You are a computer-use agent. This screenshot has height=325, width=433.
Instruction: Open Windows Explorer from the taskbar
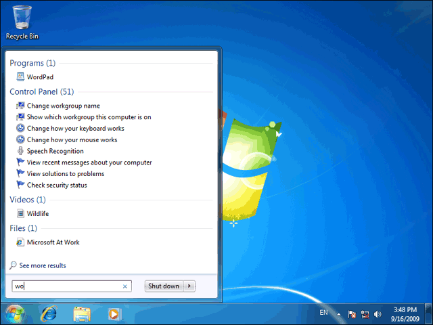click(82, 314)
